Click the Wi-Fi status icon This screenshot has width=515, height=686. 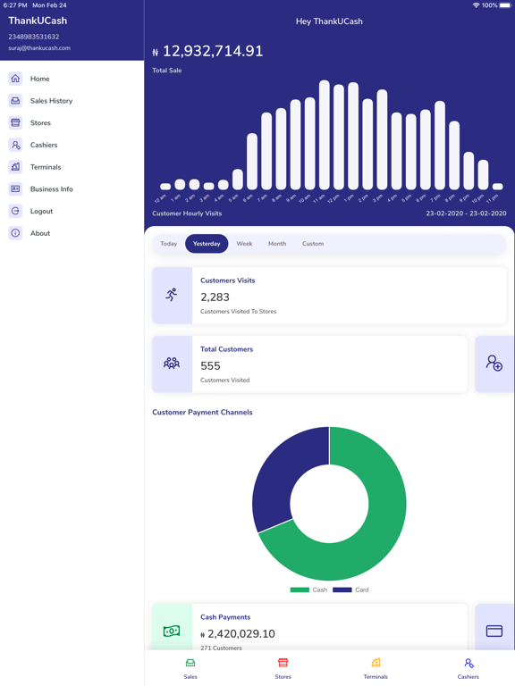coord(476,5)
